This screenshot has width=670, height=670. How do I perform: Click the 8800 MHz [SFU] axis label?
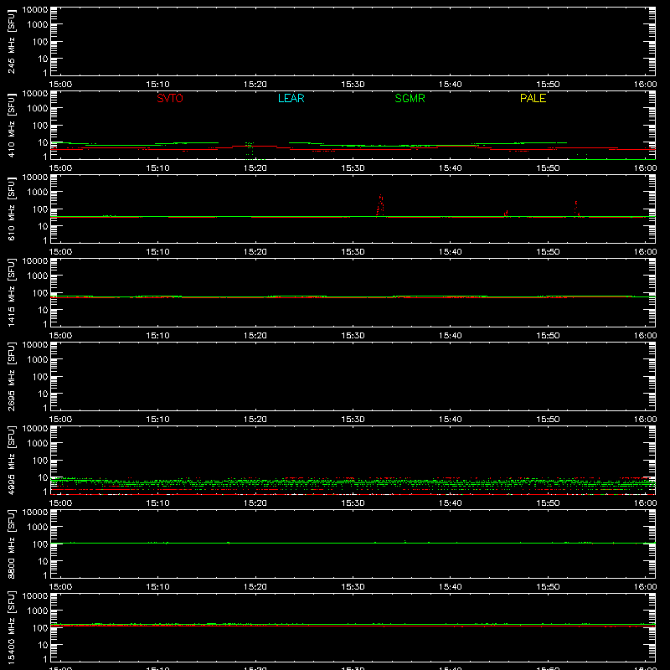11,544
